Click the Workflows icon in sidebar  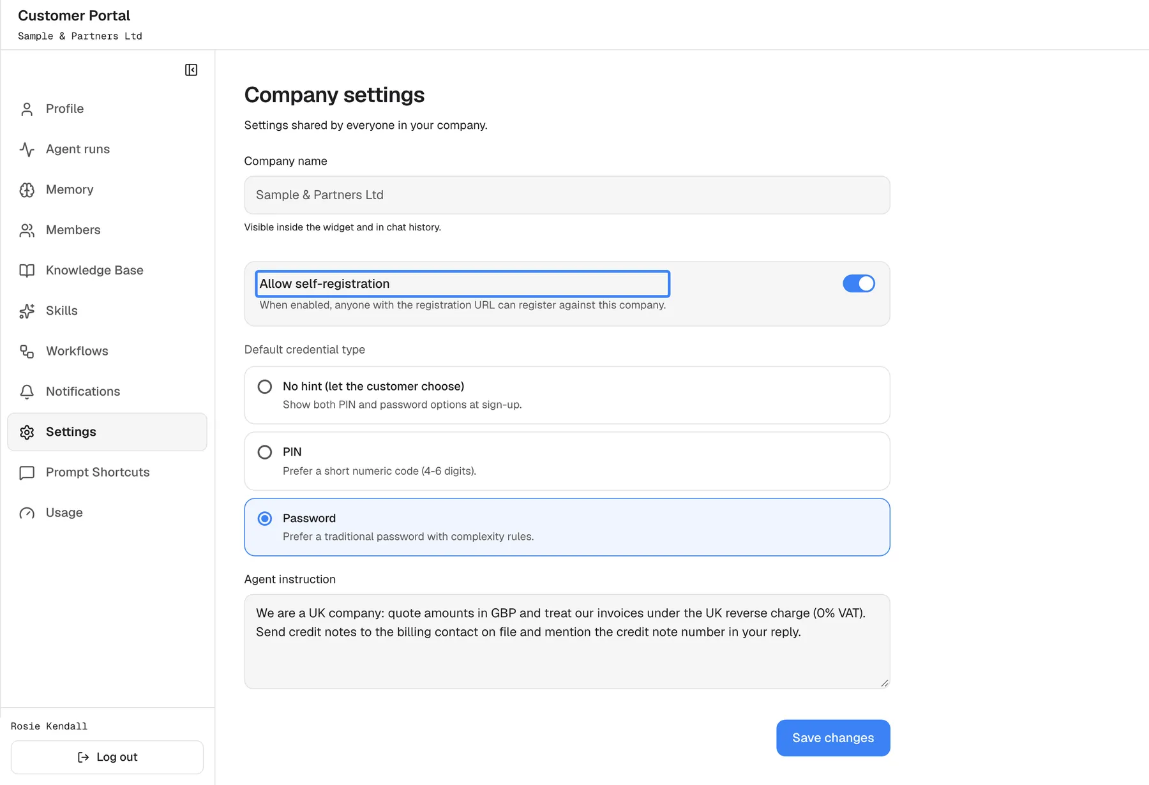click(x=27, y=352)
